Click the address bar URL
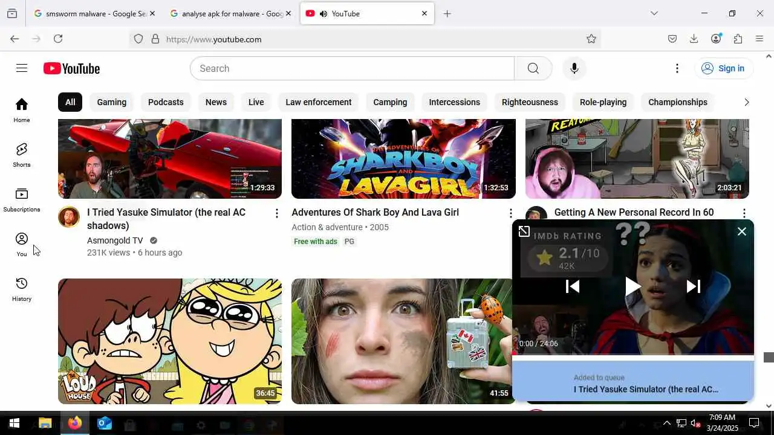Viewport: 774px width, 435px height. [x=213, y=39]
